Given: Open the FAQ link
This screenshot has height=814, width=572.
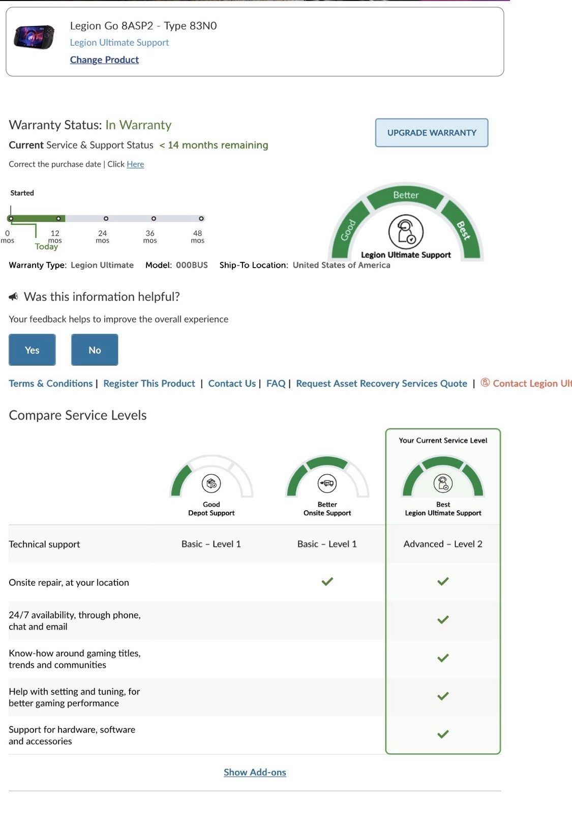Looking at the screenshot, I should click(276, 384).
